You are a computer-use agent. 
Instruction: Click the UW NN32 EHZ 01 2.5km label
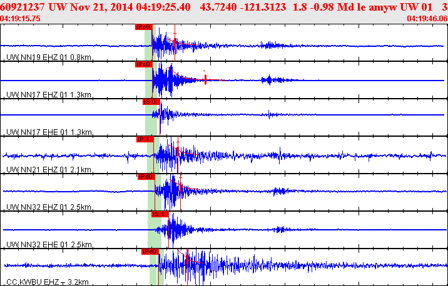[49, 207]
